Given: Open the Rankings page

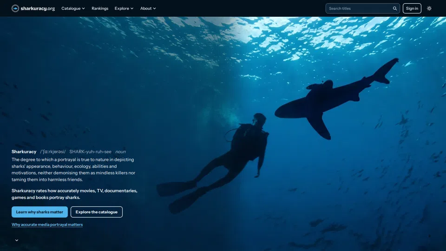Looking at the screenshot, I should (100, 8).
